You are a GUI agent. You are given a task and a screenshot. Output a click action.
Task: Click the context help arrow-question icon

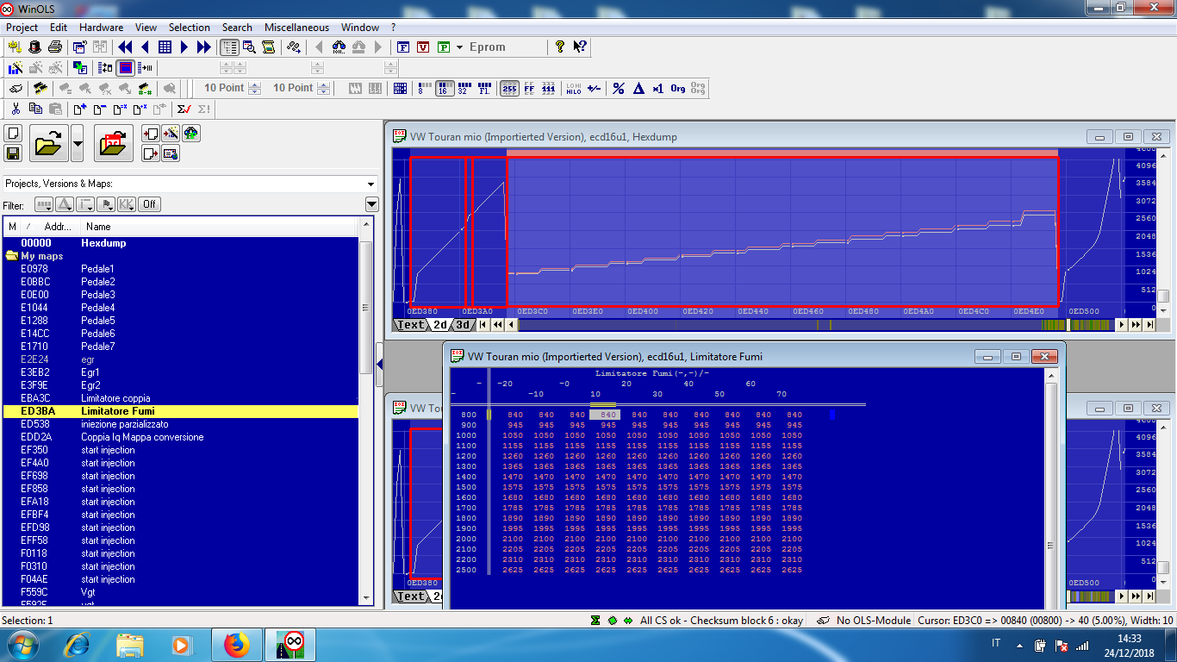point(580,47)
